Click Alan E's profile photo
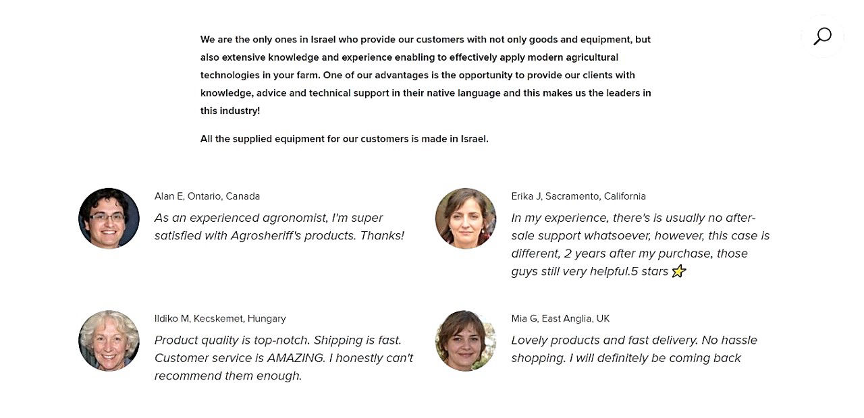 pyautogui.click(x=109, y=218)
